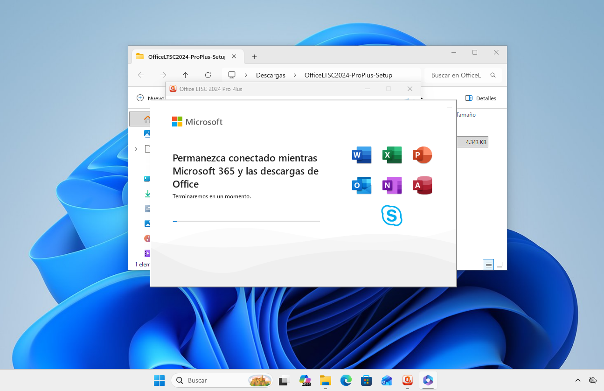Screen dimensions: 604x391
Task: Open Microsoft Store from the taskbar
Action: 366,380
